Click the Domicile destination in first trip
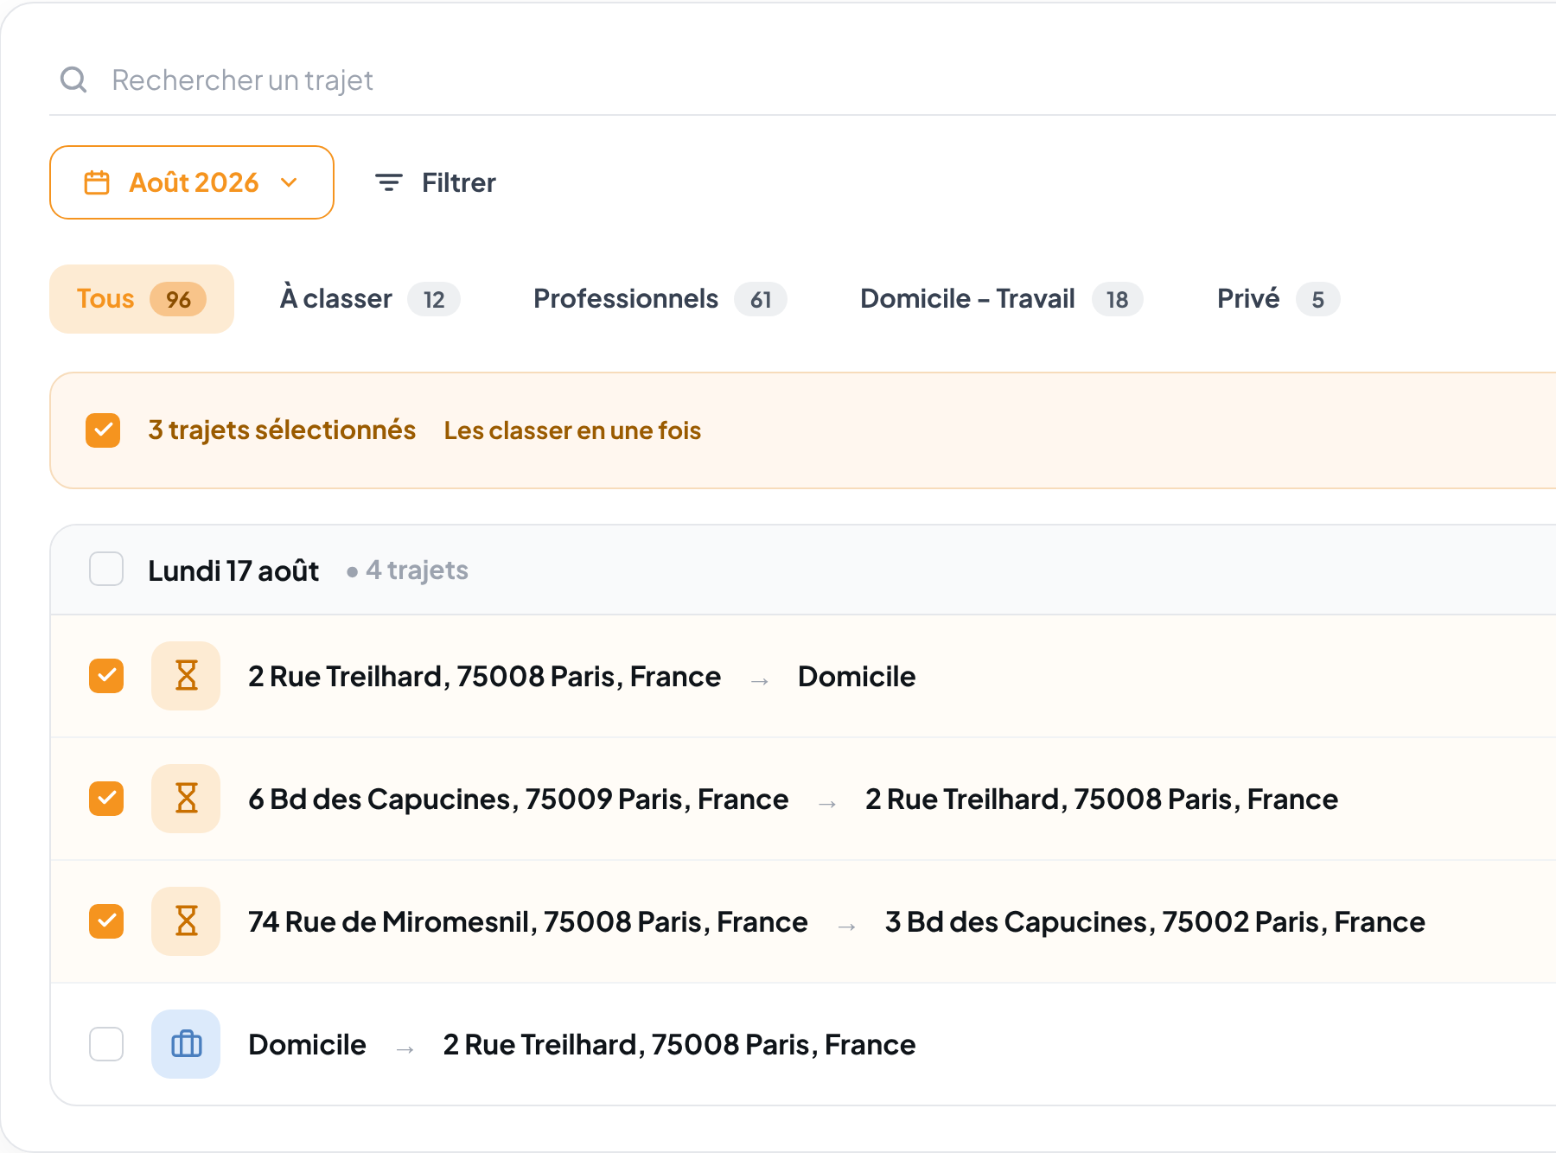 point(857,676)
